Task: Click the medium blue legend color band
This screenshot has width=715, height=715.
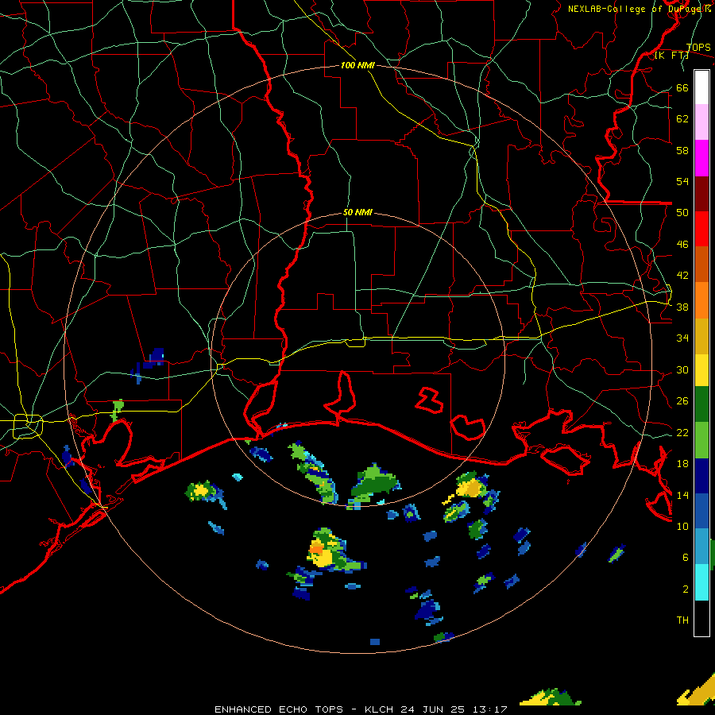Action: pos(701,511)
